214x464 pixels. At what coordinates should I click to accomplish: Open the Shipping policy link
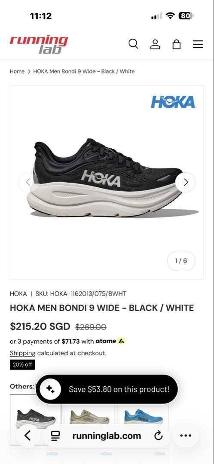click(22, 353)
